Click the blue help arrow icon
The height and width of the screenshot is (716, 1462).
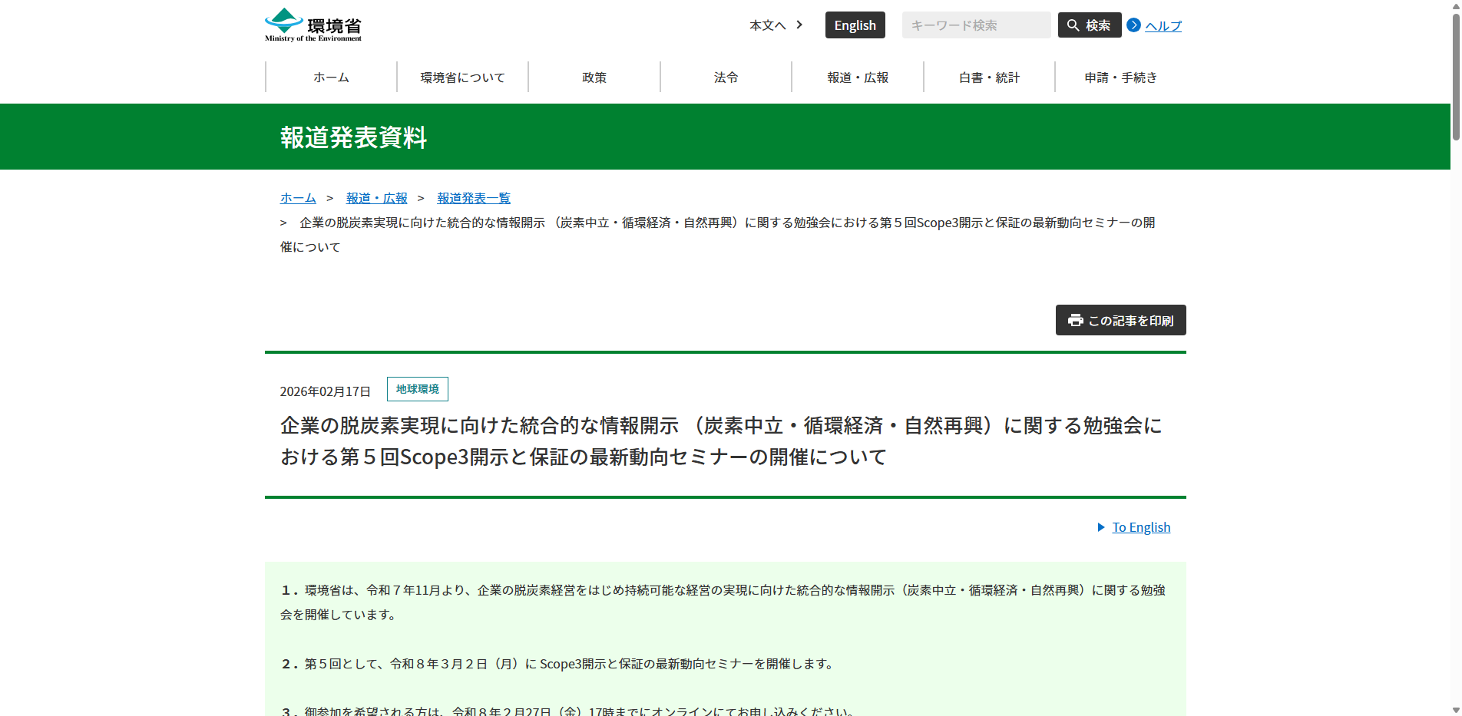click(1133, 25)
